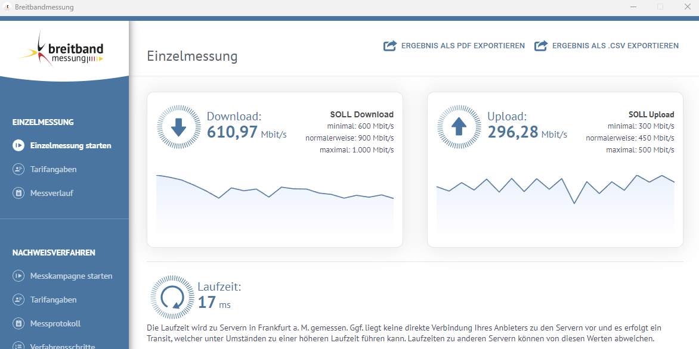This screenshot has height=349, width=699.
Task: Click the Messkampagne starten play icon
Action: tap(18, 276)
